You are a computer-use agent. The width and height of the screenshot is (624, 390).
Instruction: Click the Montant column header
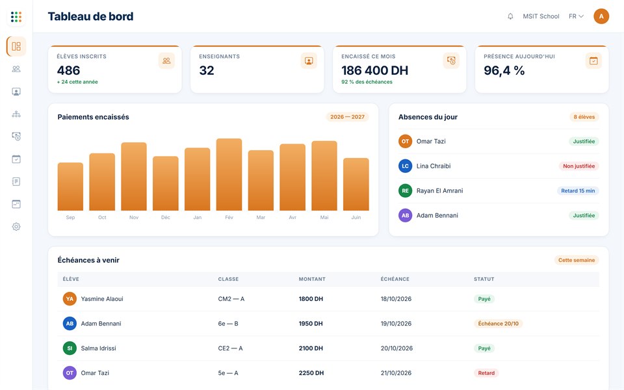[312, 279]
